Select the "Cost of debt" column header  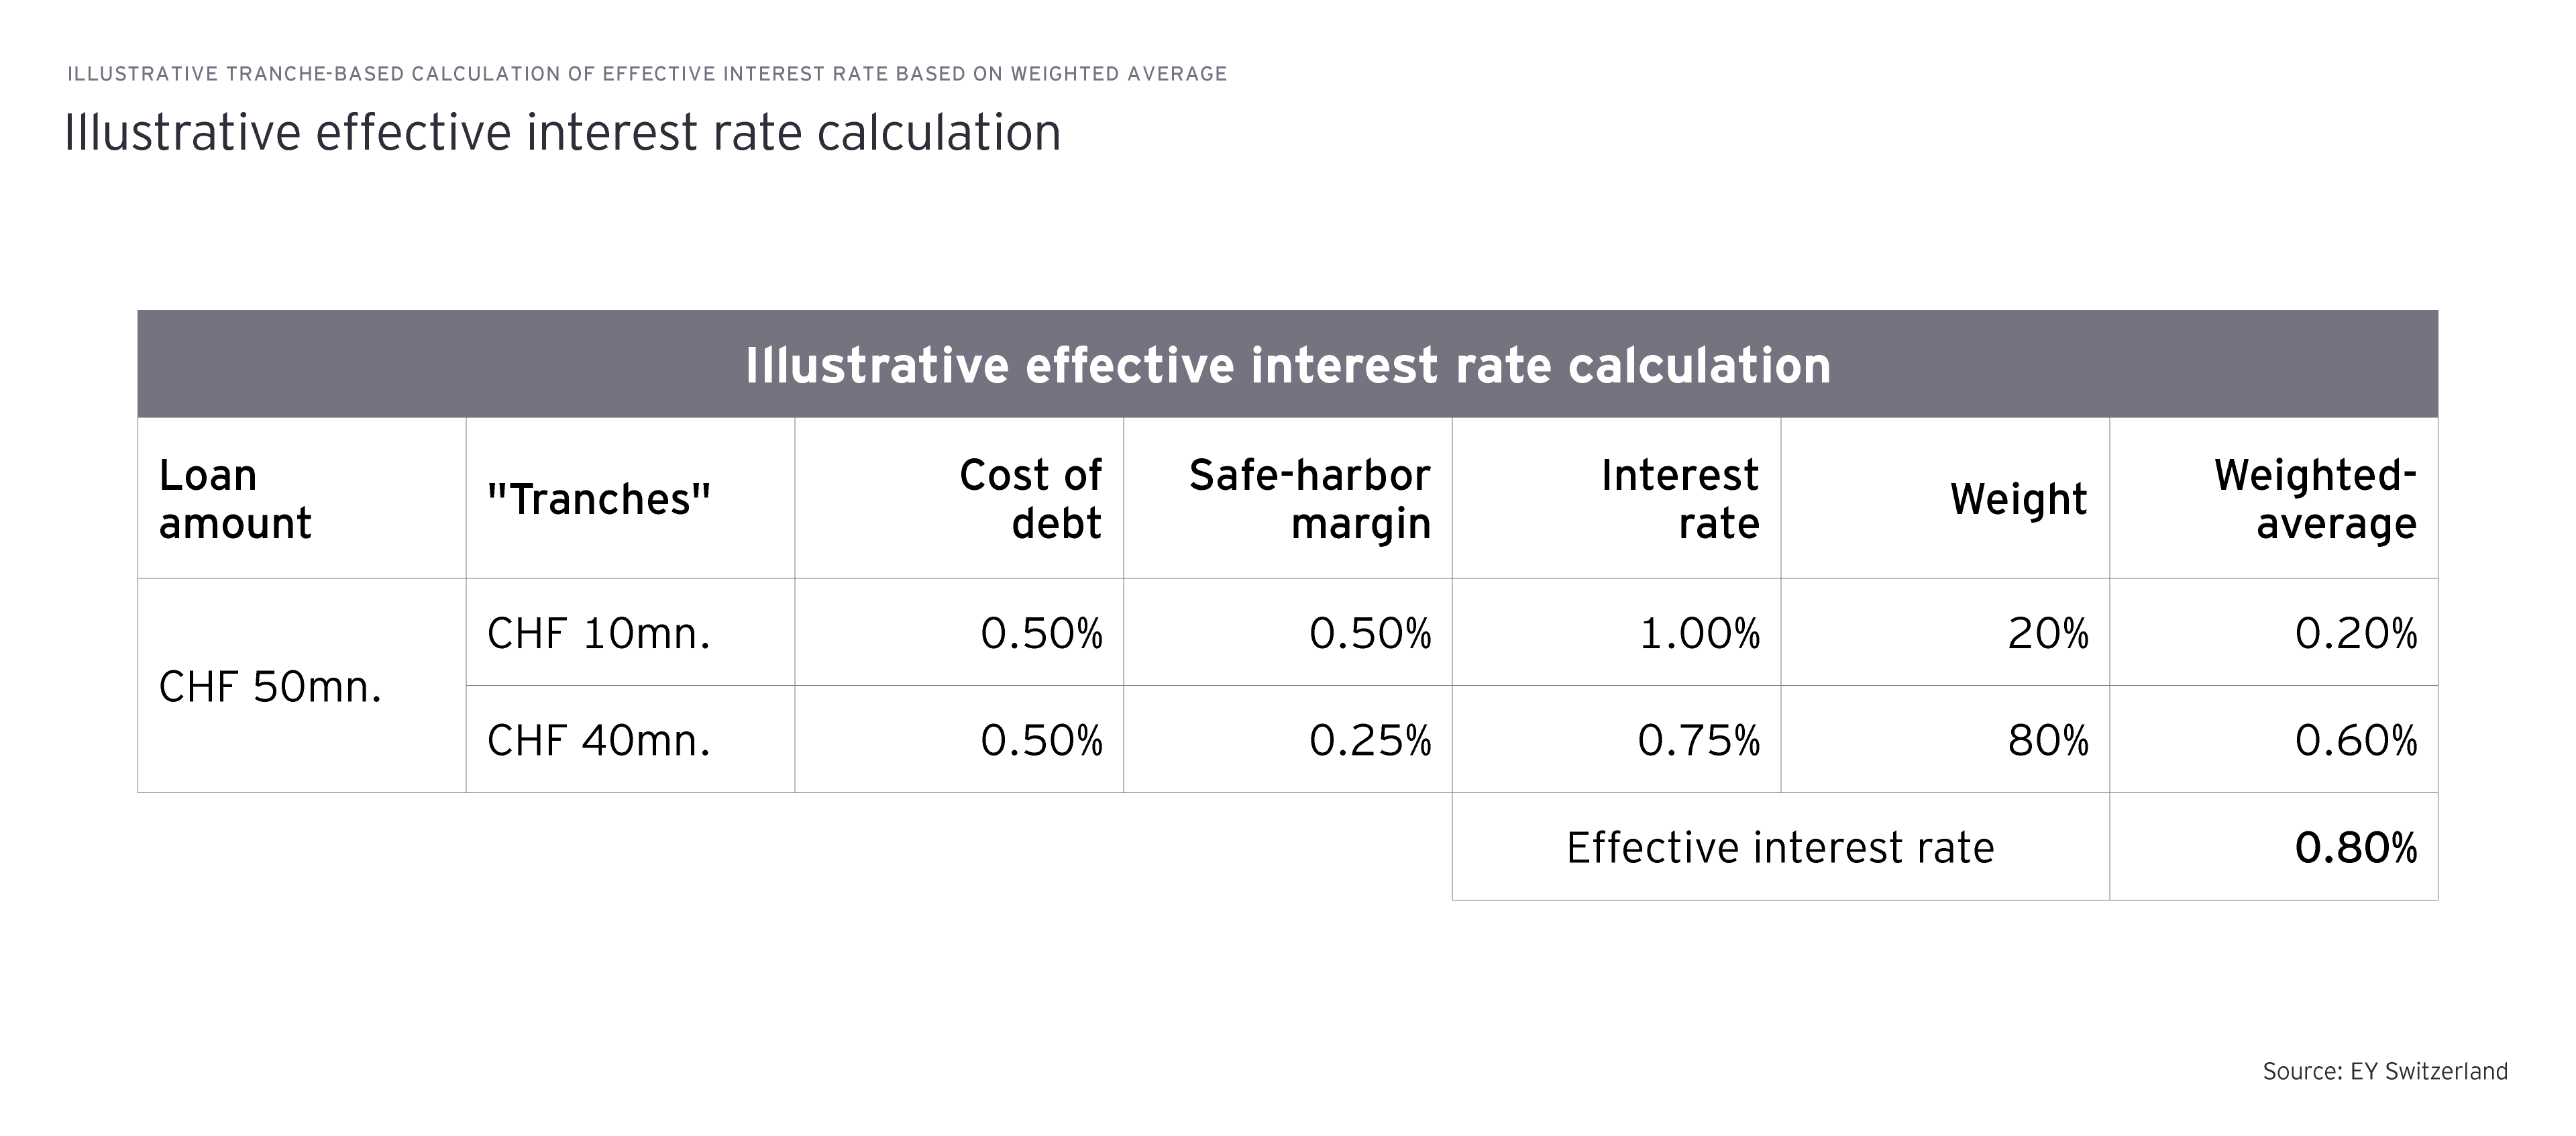pyautogui.click(x=1030, y=499)
